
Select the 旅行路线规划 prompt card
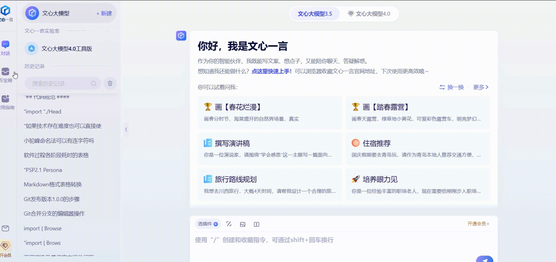[x=270, y=185]
